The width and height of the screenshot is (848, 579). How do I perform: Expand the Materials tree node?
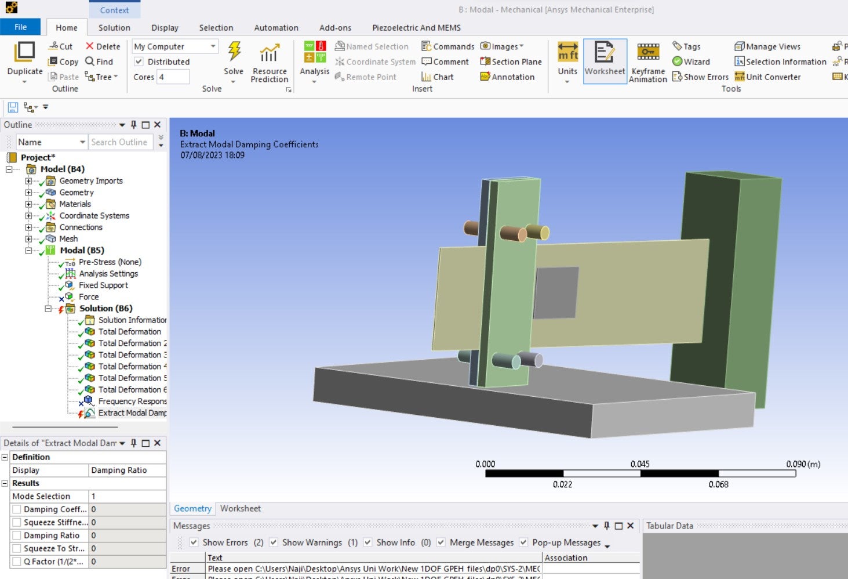click(28, 204)
